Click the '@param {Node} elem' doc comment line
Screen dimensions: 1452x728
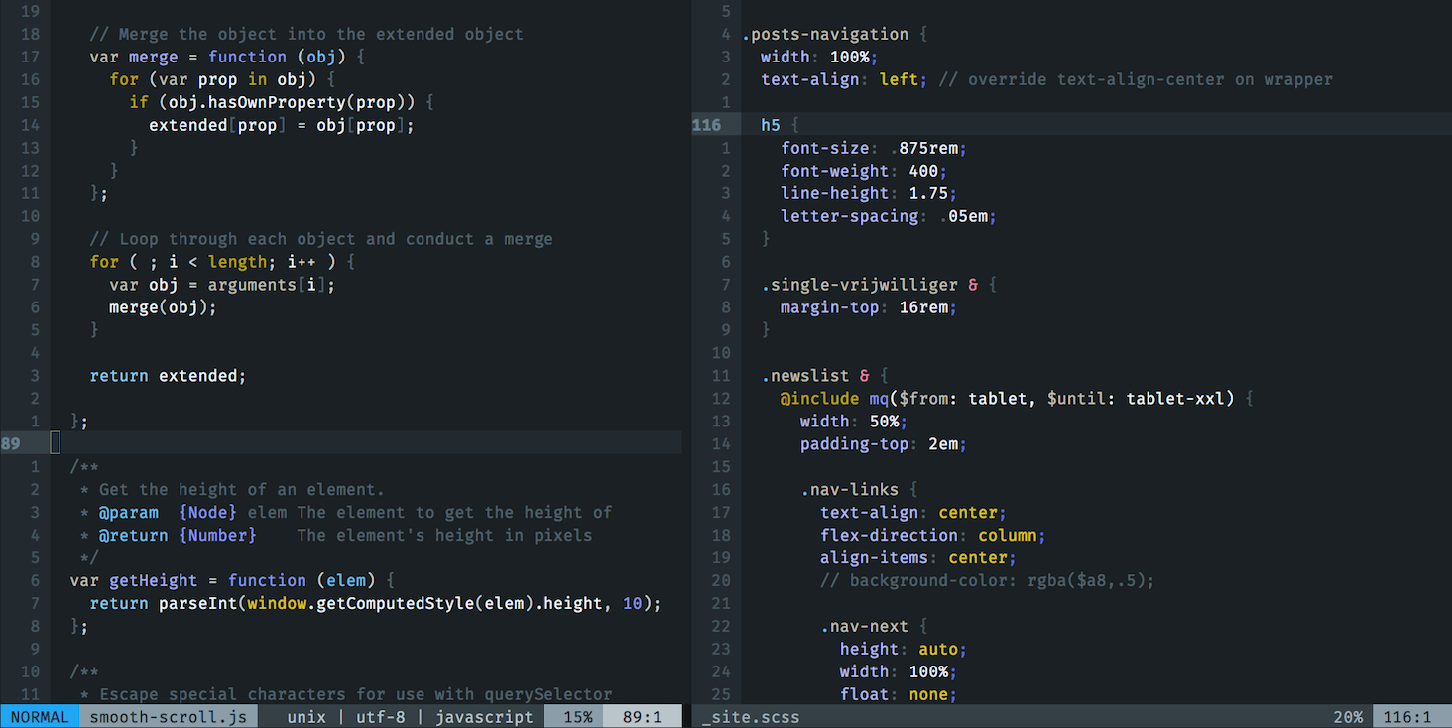click(346, 512)
